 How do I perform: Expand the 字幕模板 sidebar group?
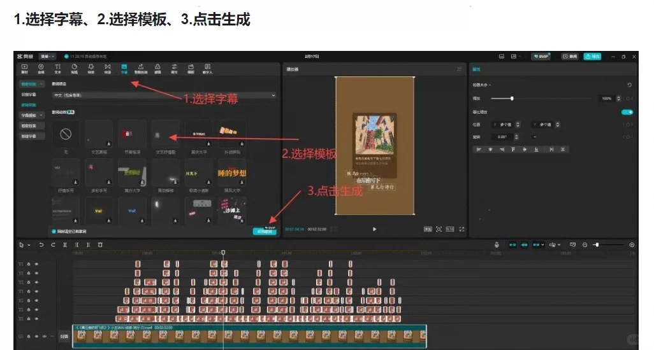click(x=32, y=115)
